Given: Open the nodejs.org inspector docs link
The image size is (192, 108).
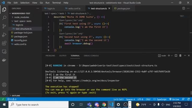Looking at the screenshot, I should (96, 81).
